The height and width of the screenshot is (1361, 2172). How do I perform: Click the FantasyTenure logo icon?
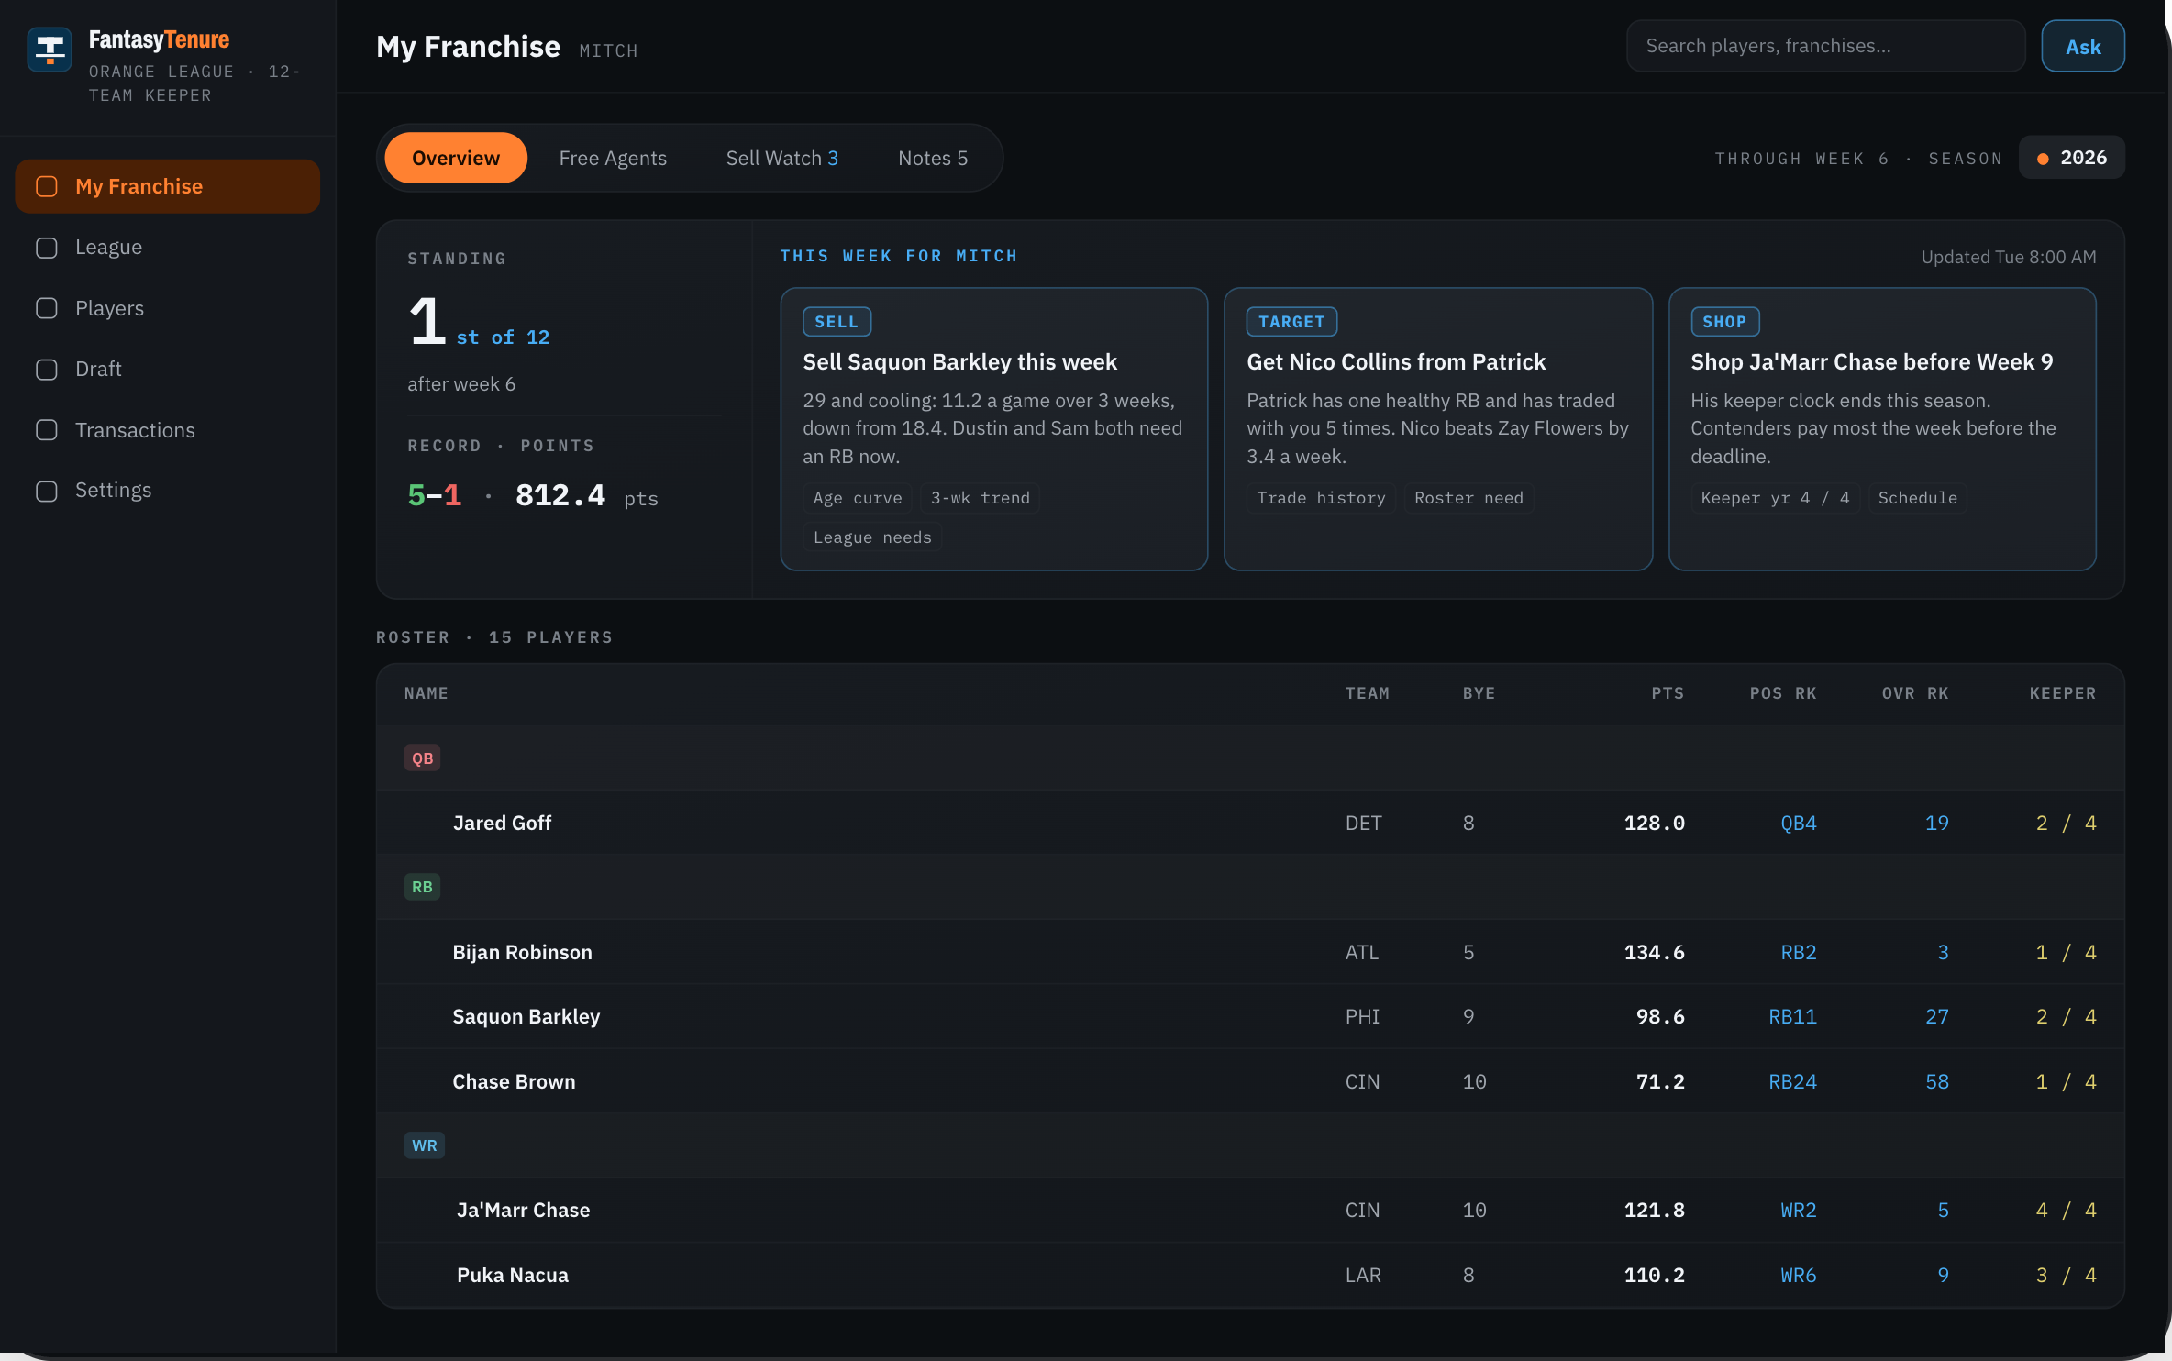click(x=50, y=50)
